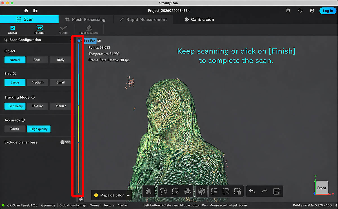Click the Log in button
This screenshot has height=209, width=338.
click(328, 10)
